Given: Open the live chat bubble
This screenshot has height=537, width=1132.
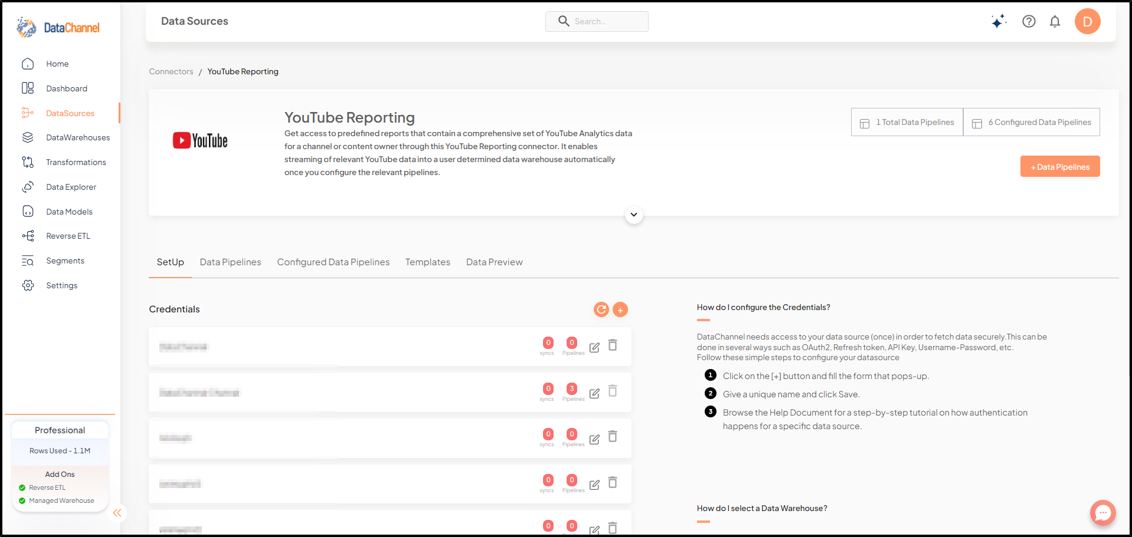Looking at the screenshot, I should (x=1102, y=512).
